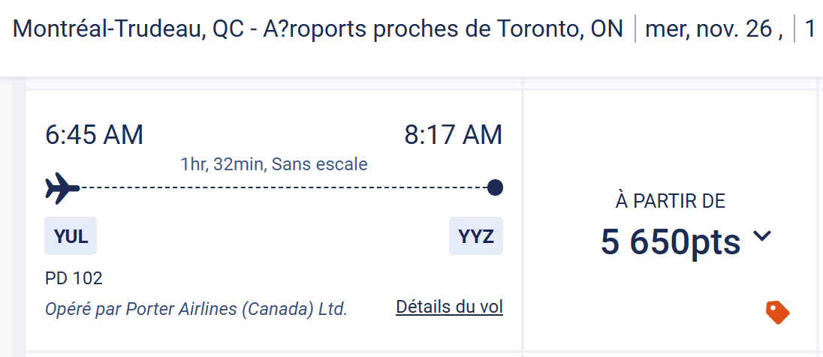This screenshot has width=823, height=357.
Task: Click the orange price tag icon
Action: (x=777, y=312)
